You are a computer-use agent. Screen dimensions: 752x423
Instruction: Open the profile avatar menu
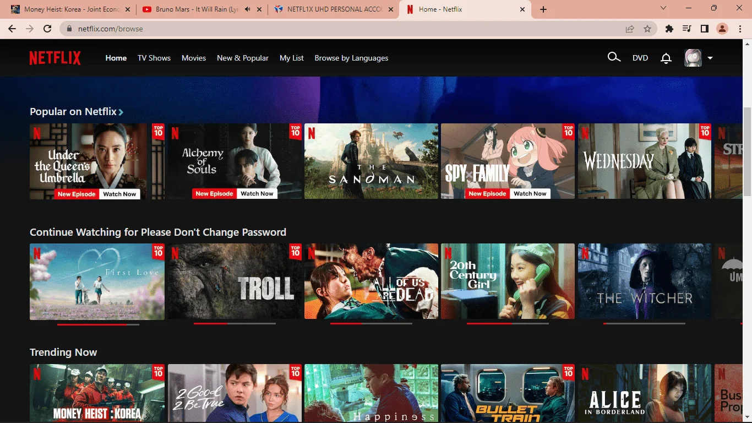[x=693, y=58]
